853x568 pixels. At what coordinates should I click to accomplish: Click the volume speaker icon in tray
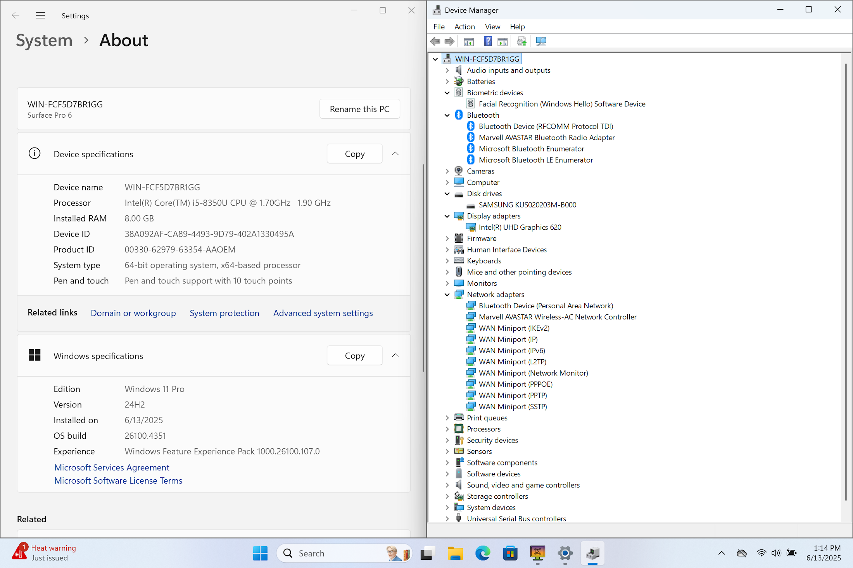tap(775, 553)
